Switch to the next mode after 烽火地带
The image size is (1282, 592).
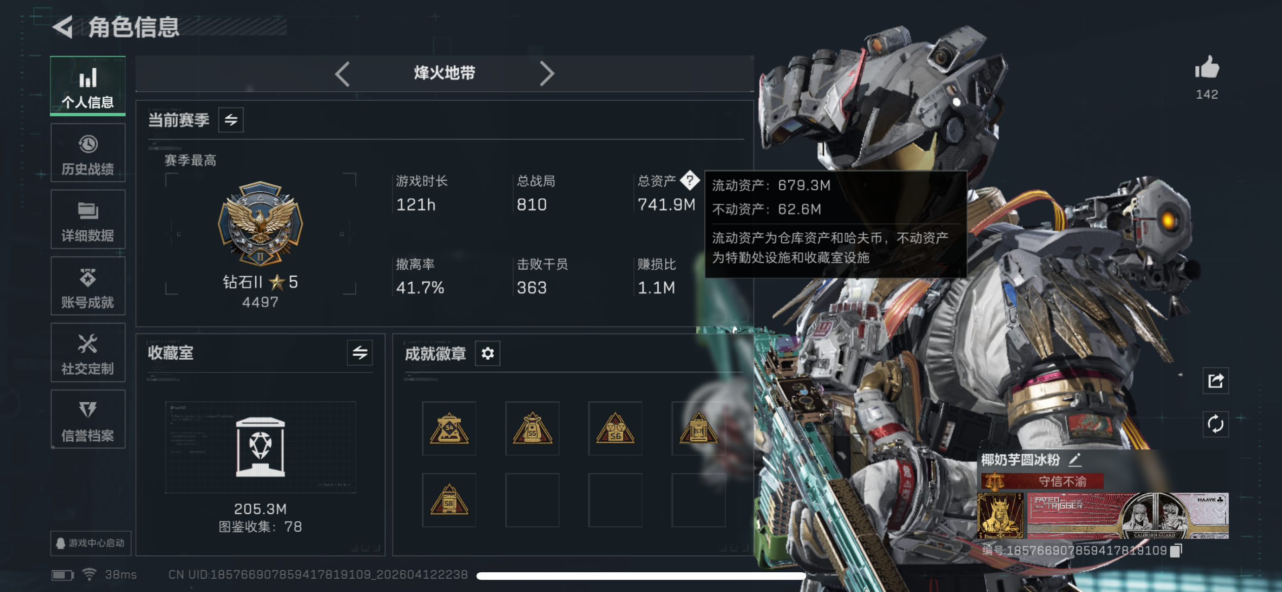[x=547, y=74]
